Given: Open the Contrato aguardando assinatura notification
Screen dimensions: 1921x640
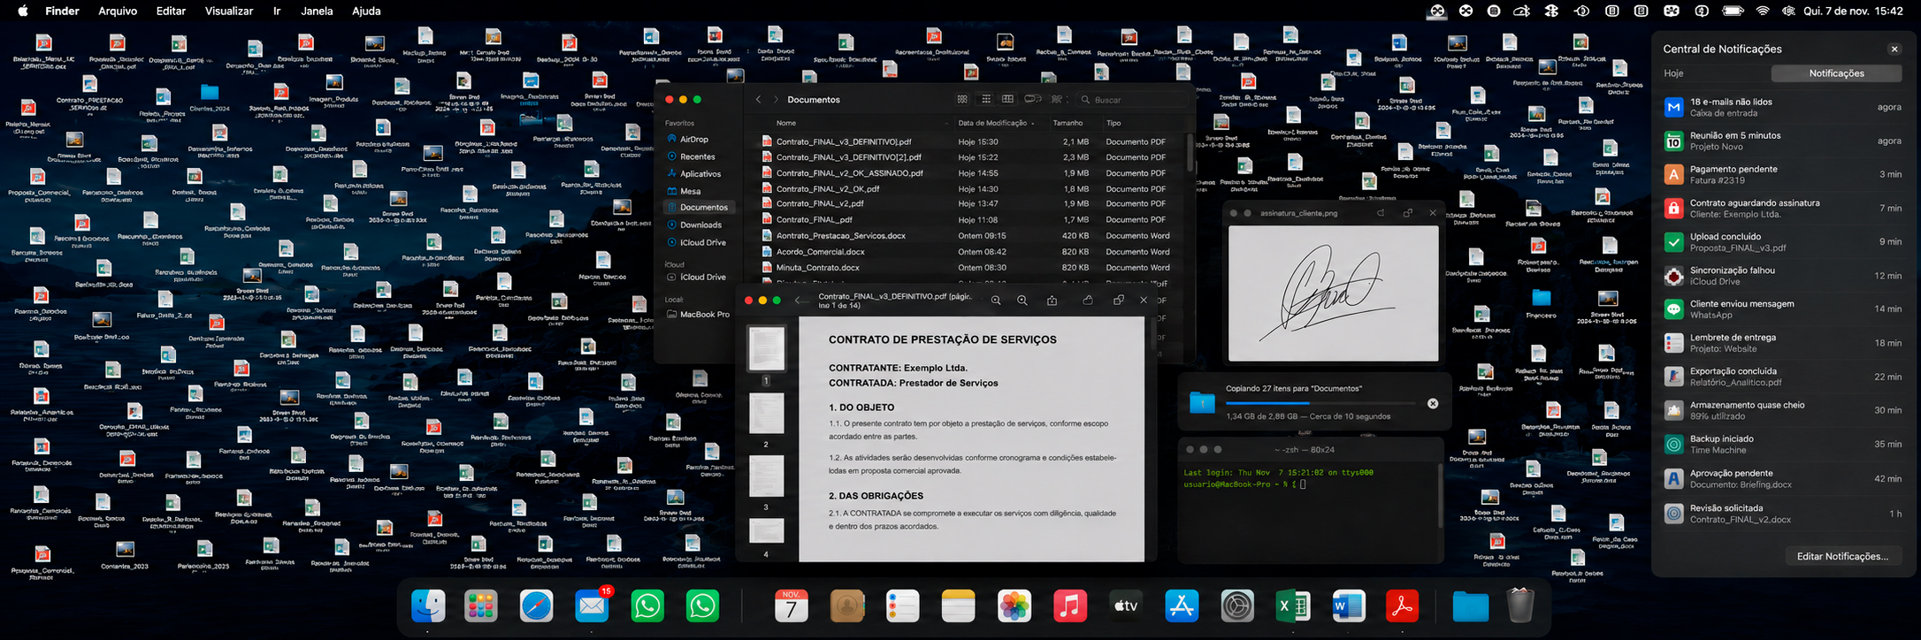Looking at the screenshot, I should click(1782, 209).
